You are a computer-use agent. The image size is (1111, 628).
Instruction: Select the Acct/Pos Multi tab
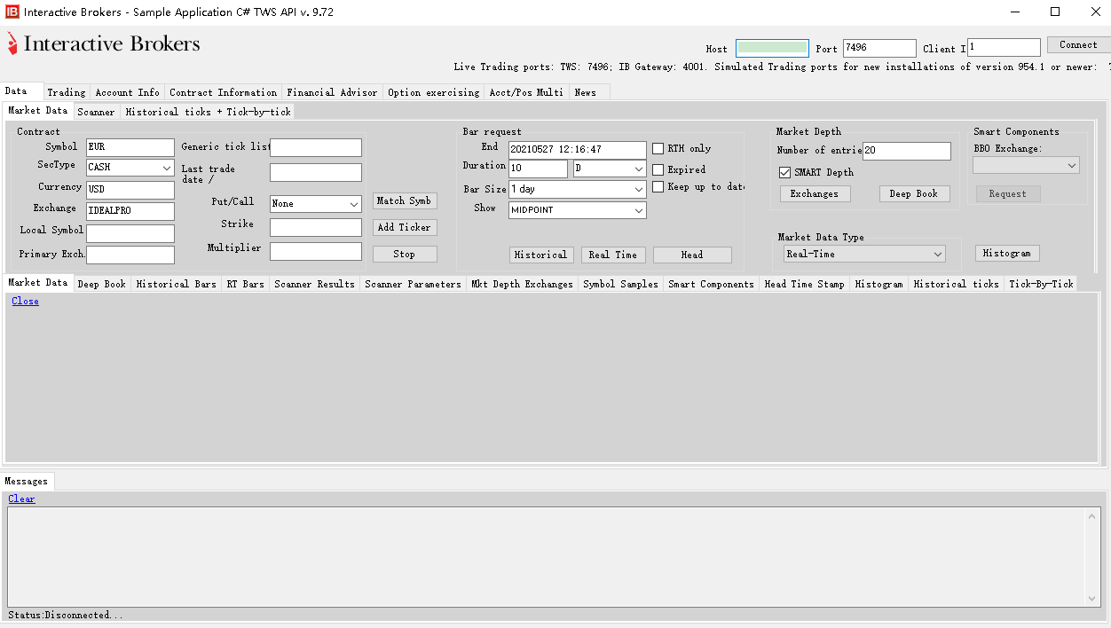(526, 92)
